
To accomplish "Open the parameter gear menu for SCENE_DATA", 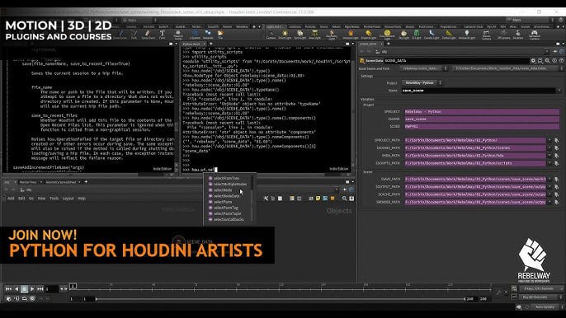I will tap(533, 61).
